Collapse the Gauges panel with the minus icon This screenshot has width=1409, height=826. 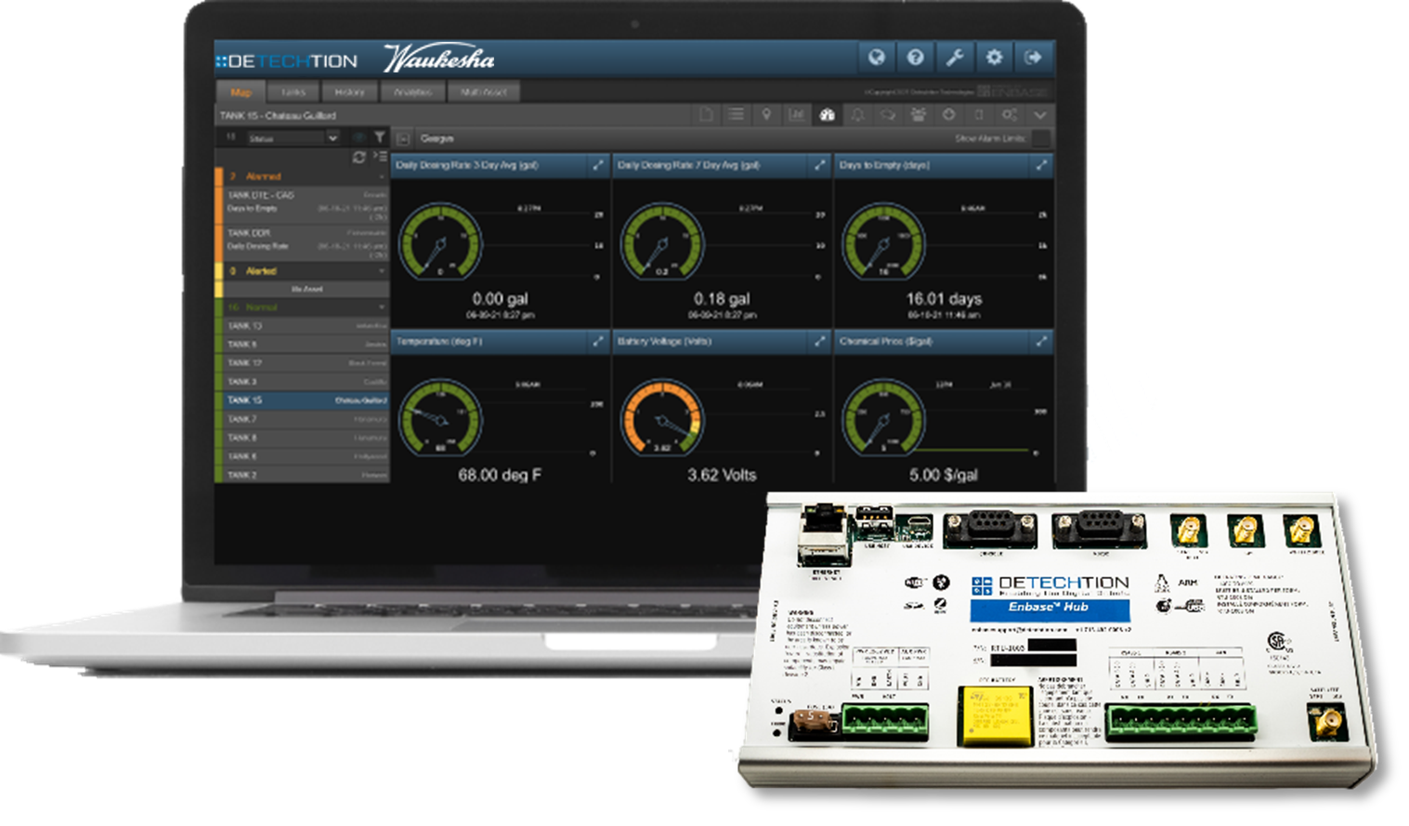click(x=403, y=138)
